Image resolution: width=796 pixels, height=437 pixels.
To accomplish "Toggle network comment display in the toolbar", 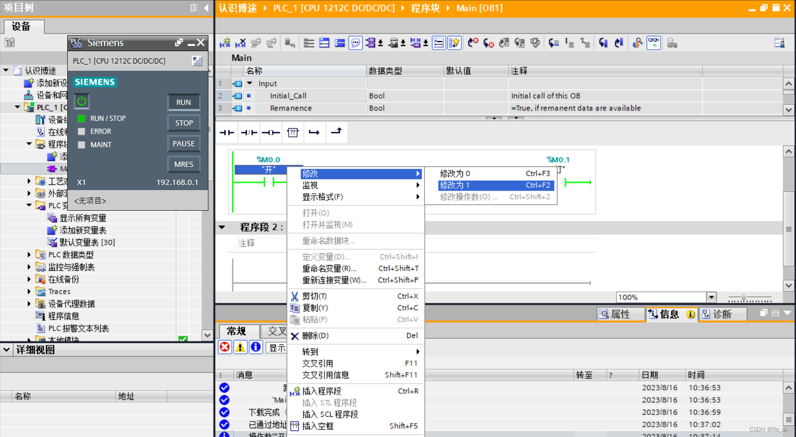I will tap(355, 42).
